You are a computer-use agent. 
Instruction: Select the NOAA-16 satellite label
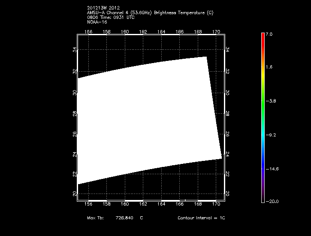(97, 21)
